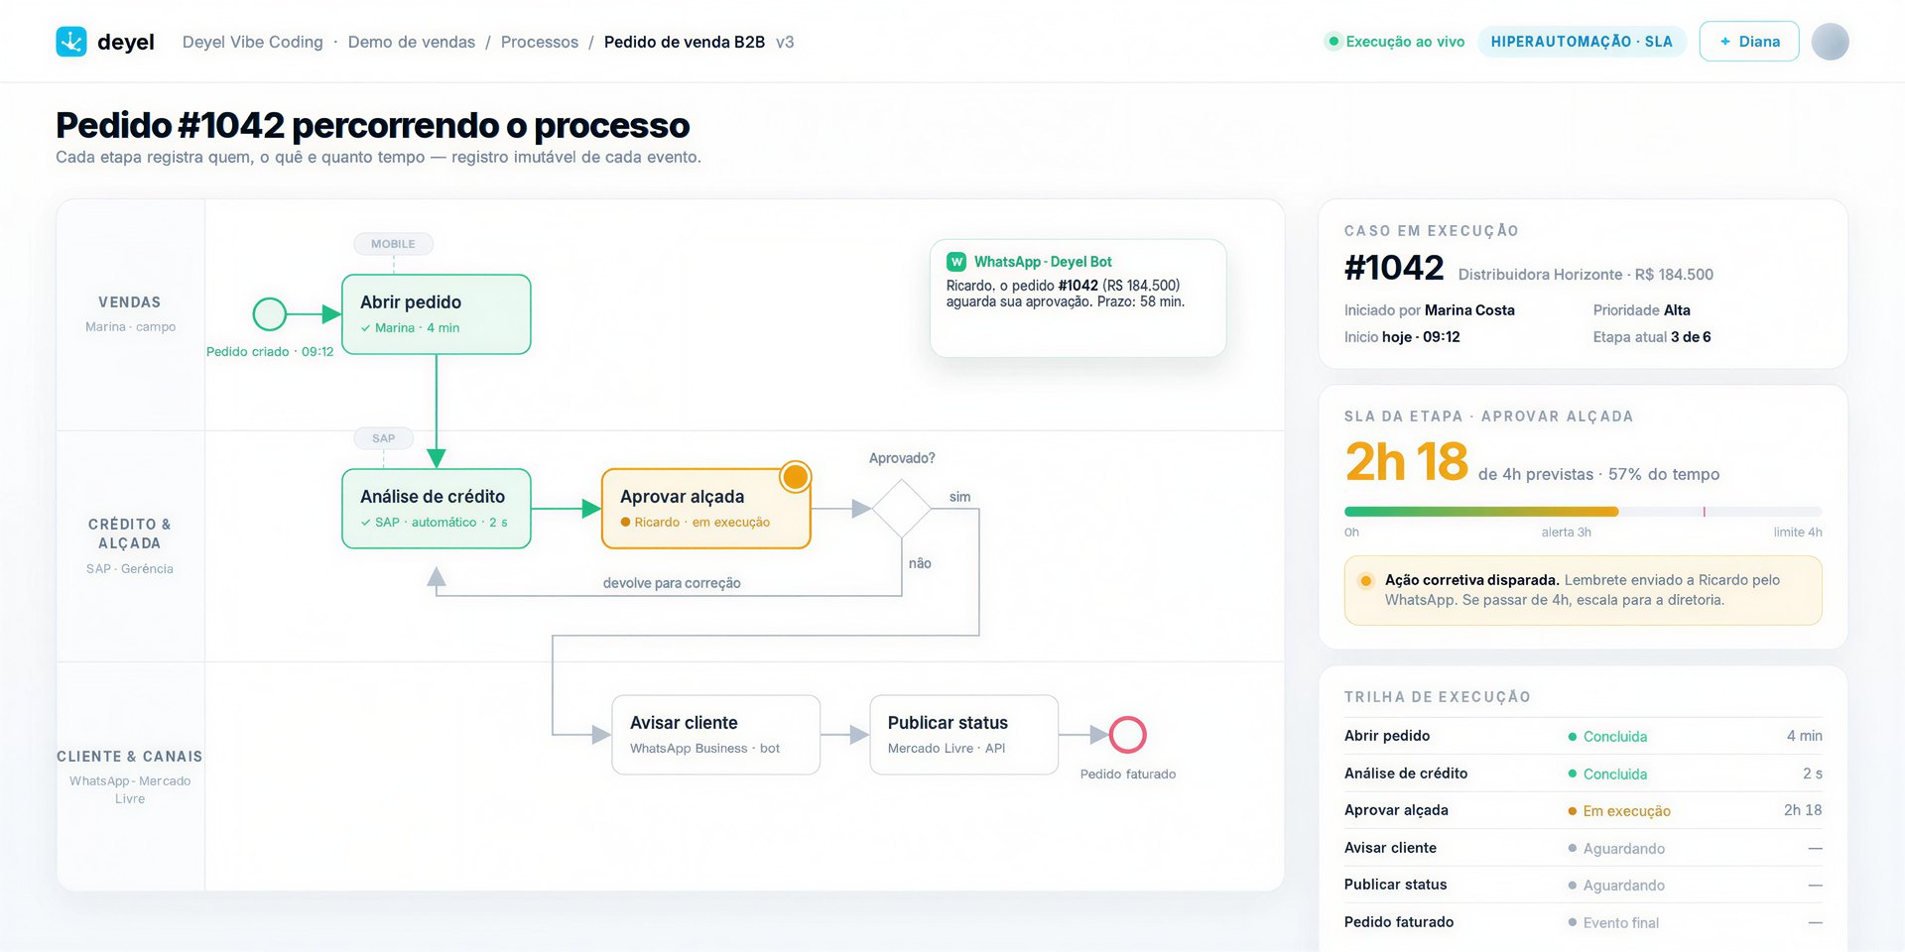Click the WhatsApp - Deyel Bot message card

pyautogui.click(x=1079, y=298)
